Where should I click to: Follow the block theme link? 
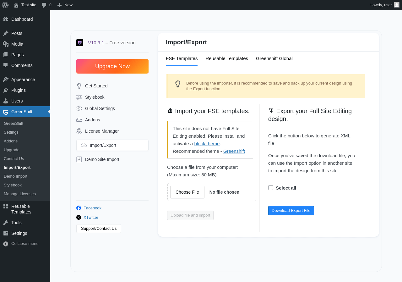(x=207, y=144)
